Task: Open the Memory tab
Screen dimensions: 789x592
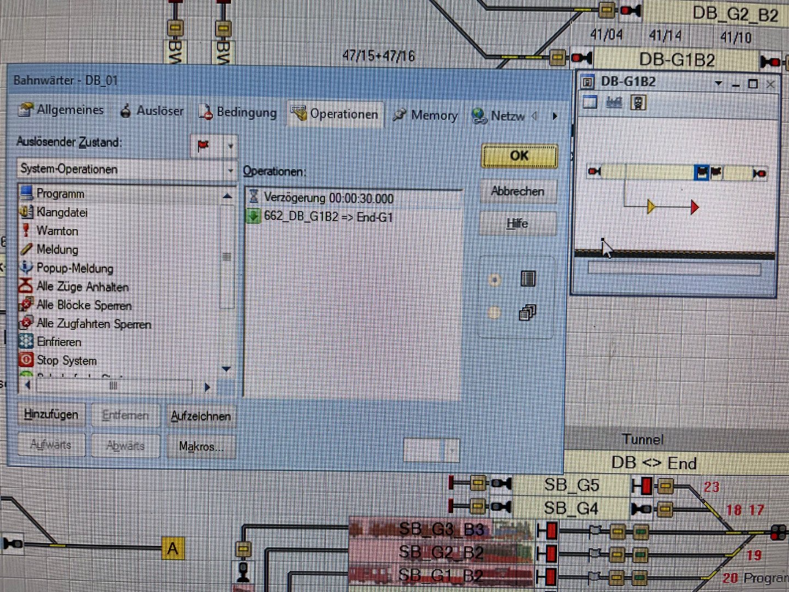Action: coord(426,115)
